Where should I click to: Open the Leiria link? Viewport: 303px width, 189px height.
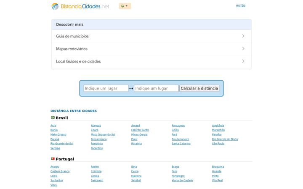[54, 176]
